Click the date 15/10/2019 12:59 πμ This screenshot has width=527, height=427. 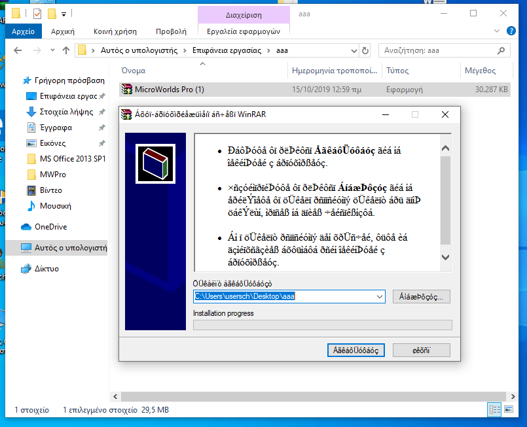point(327,90)
